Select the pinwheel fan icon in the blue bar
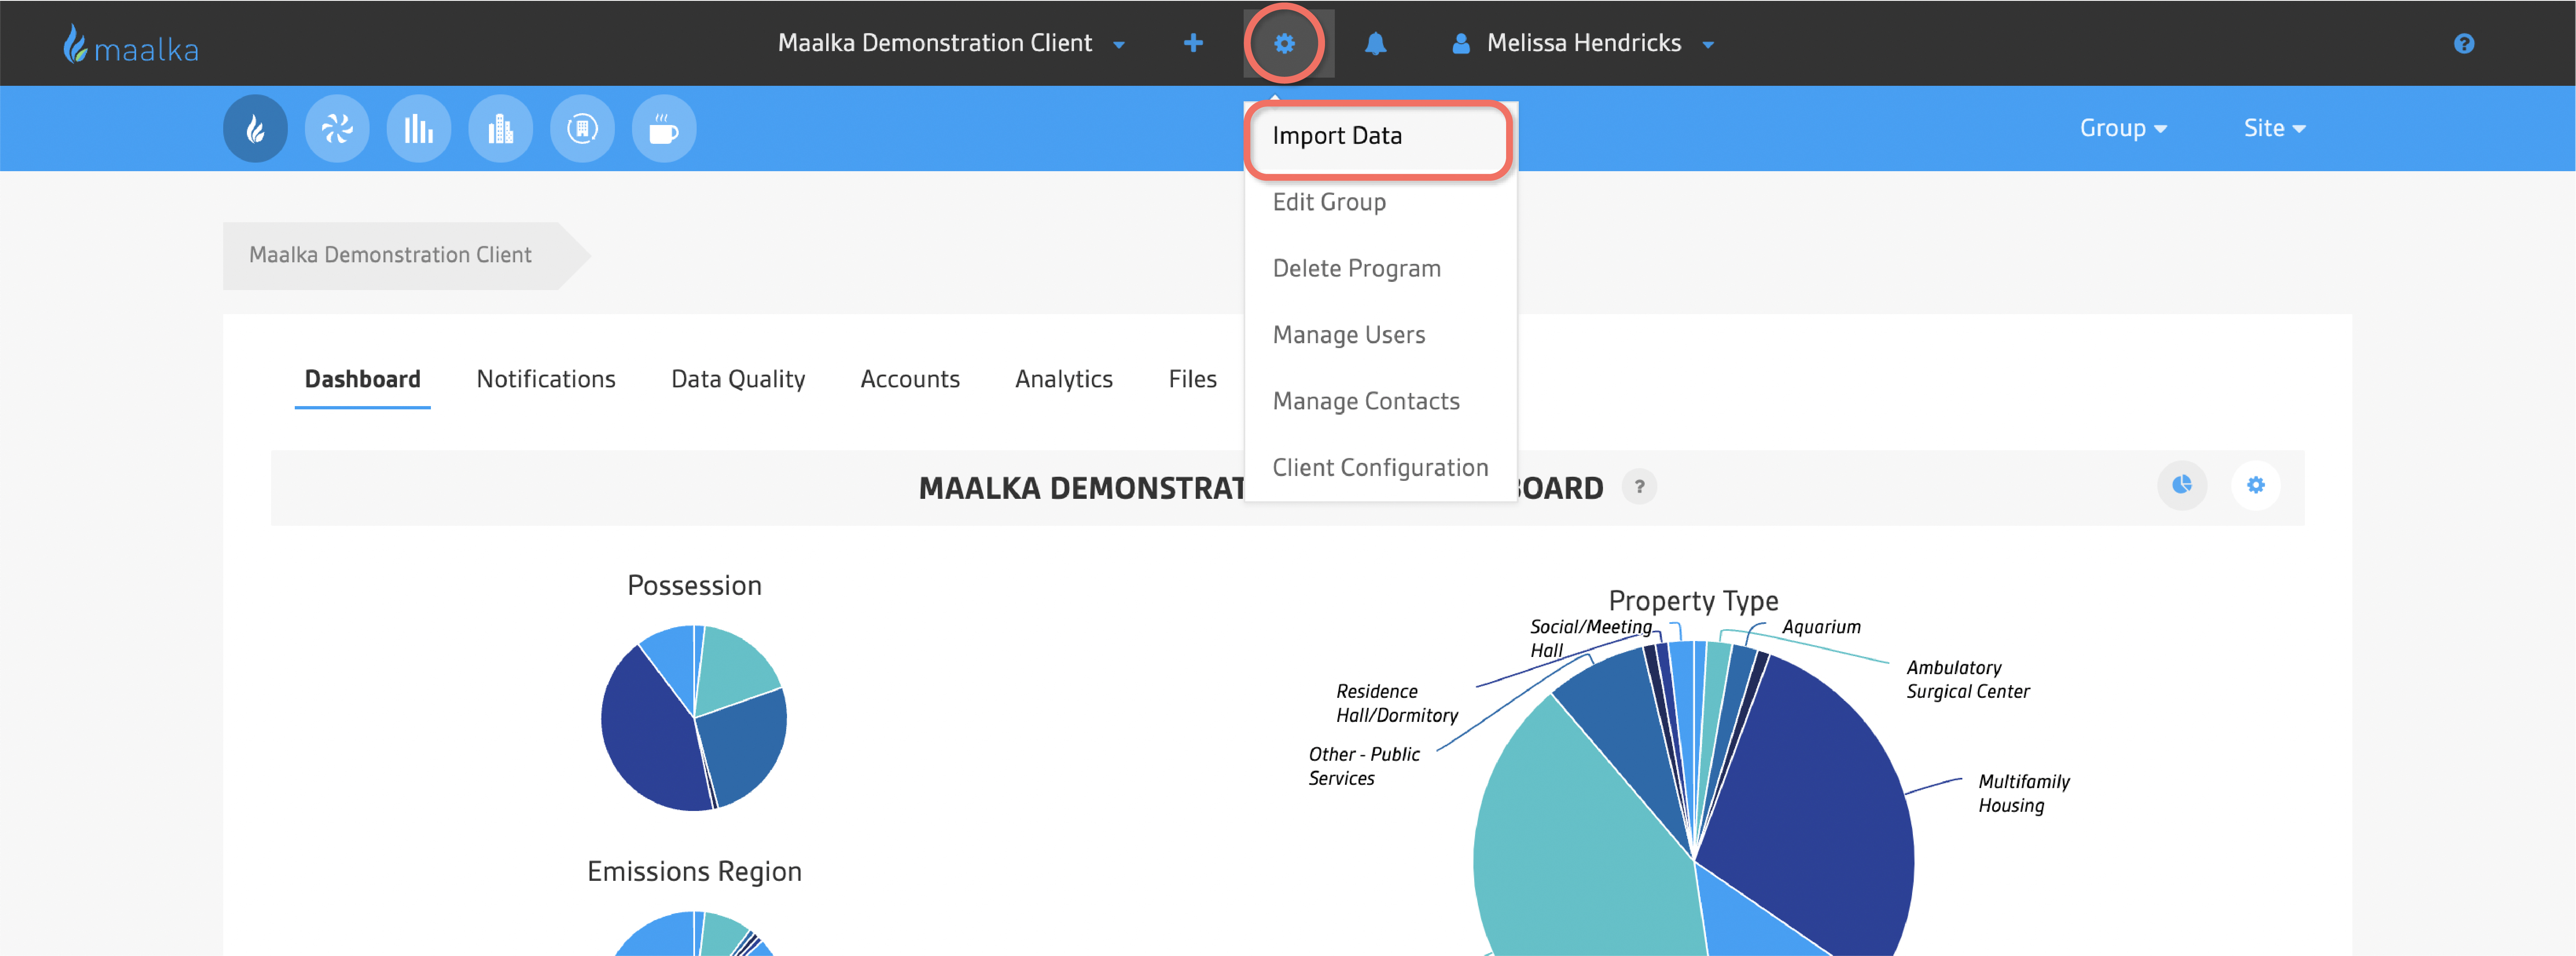Viewport: 2576px width, 956px height. [337, 128]
